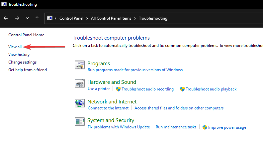Open Fix problems with Windows Update

119,127
